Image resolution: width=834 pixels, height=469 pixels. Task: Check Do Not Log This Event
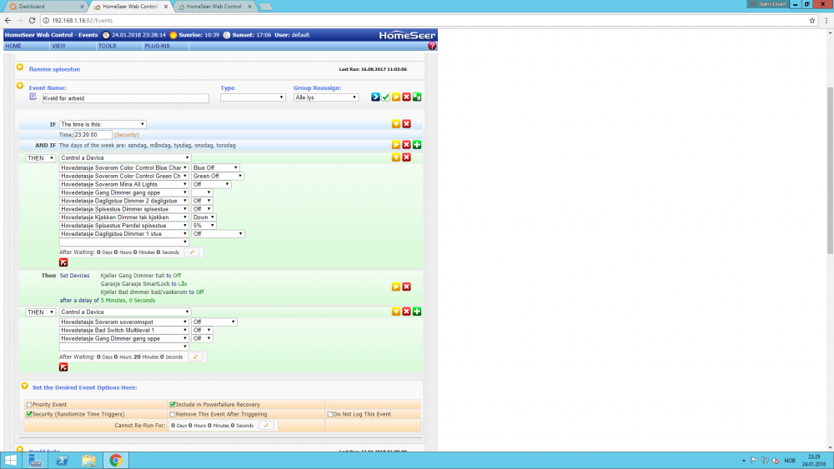click(330, 414)
